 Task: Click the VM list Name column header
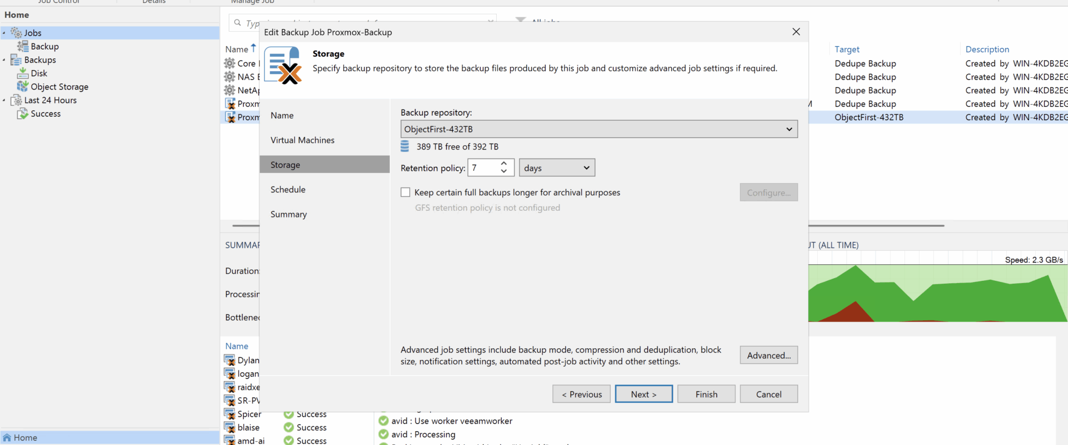click(236, 346)
